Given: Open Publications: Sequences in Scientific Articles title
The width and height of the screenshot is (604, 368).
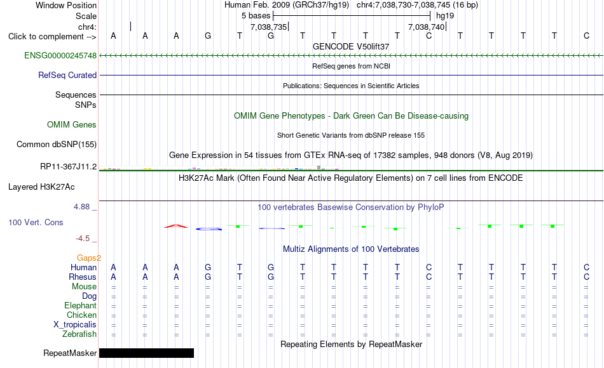Looking at the screenshot, I should (x=351, y=86).
